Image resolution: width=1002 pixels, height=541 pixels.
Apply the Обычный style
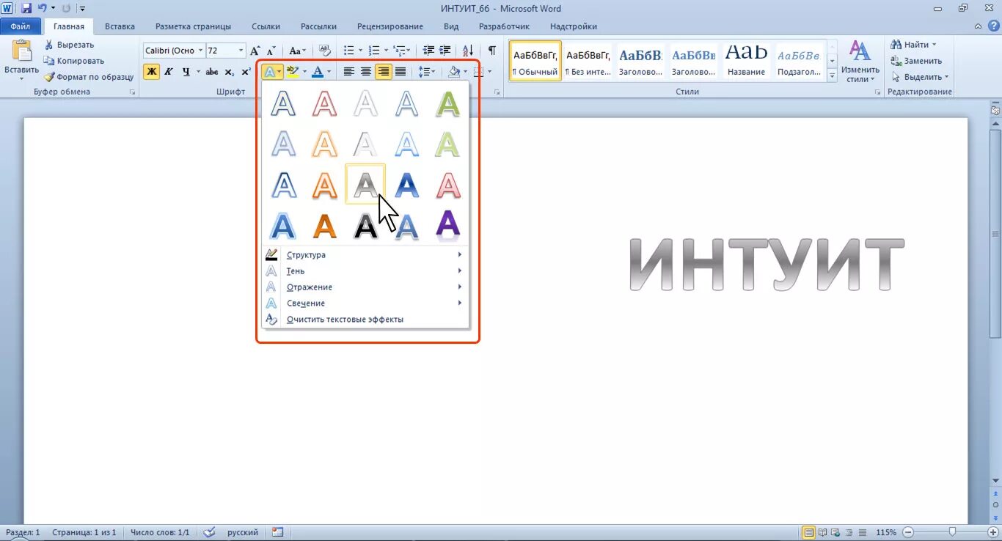pyautogui.click(x=535, y=61)
